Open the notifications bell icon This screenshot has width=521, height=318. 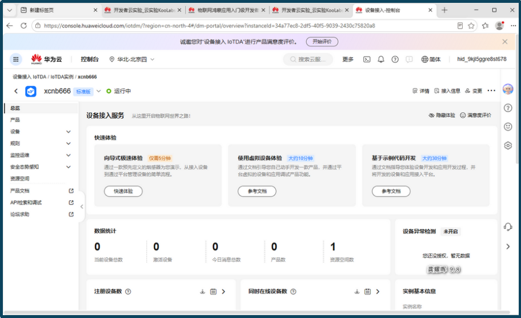tap(381, 59)
